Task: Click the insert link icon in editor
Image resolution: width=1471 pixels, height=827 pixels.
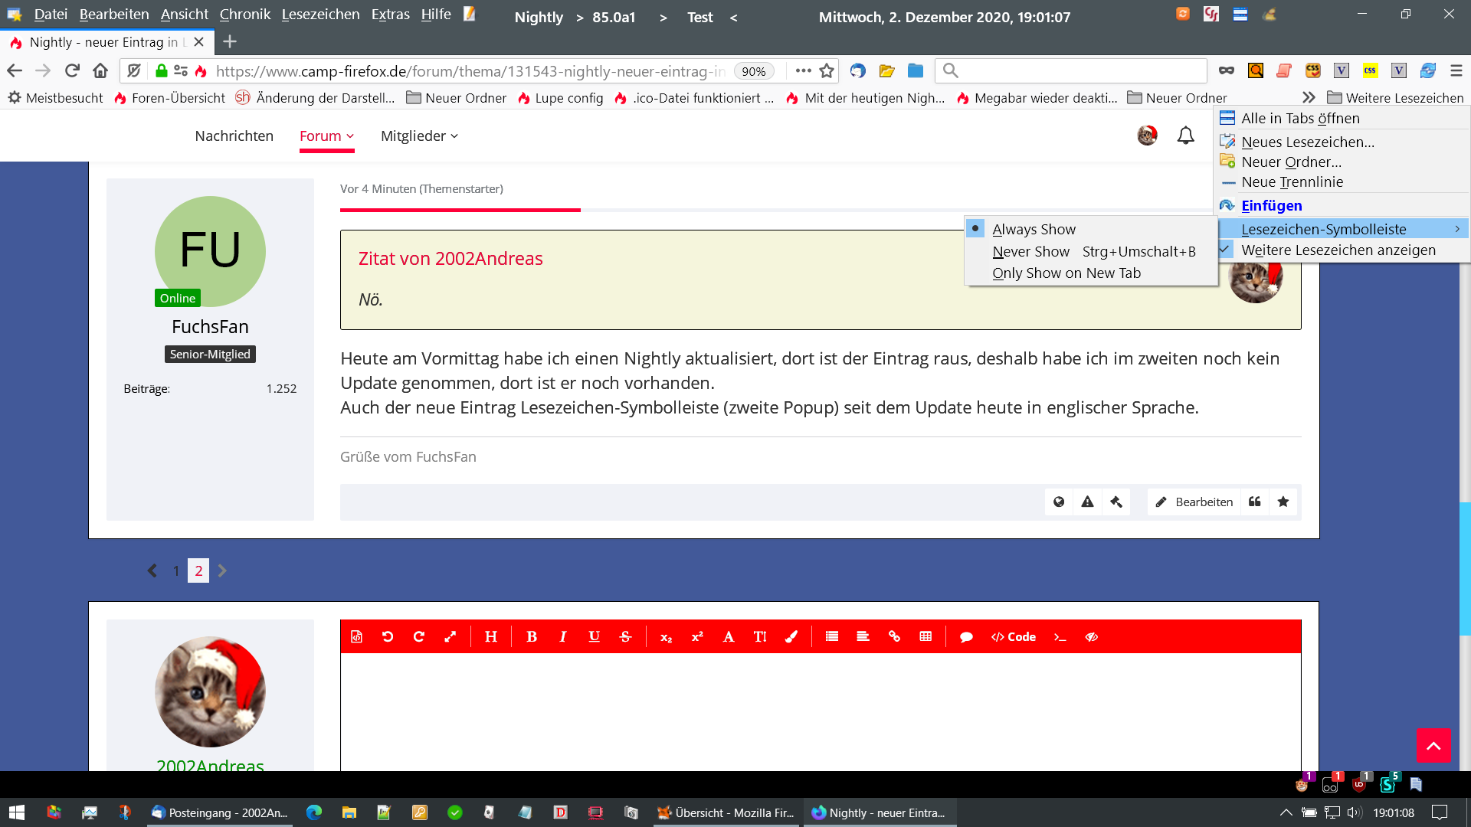Action: pos(894,636)
